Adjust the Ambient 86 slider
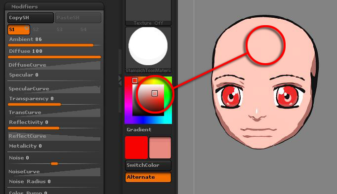The image size is (337, 194). tap(54, 41)
